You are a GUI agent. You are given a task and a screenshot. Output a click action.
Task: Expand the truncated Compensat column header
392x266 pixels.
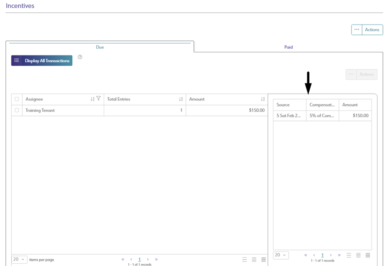(x=323, y=105)
